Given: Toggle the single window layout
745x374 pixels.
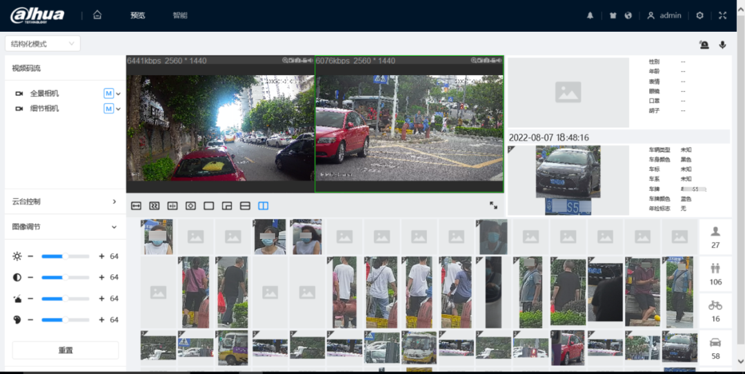Looking at the screenshot, I should tap(208, 206).
